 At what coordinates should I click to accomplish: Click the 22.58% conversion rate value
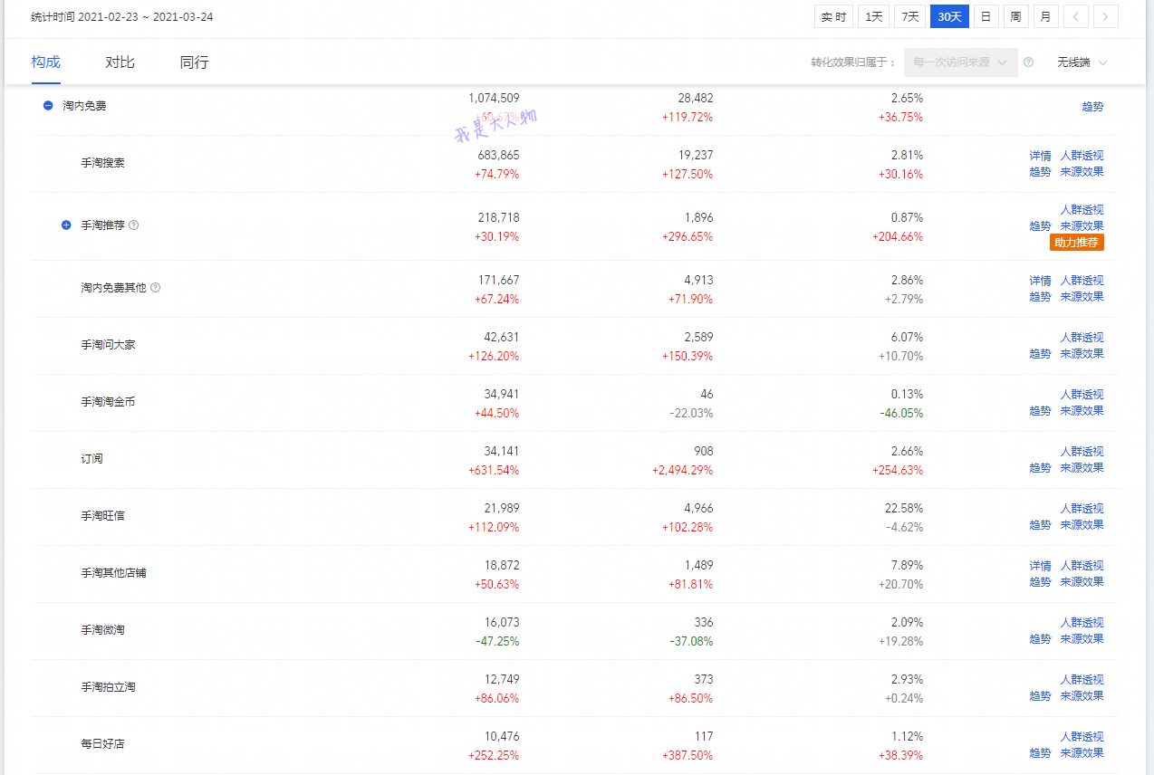tap(904, 509)
